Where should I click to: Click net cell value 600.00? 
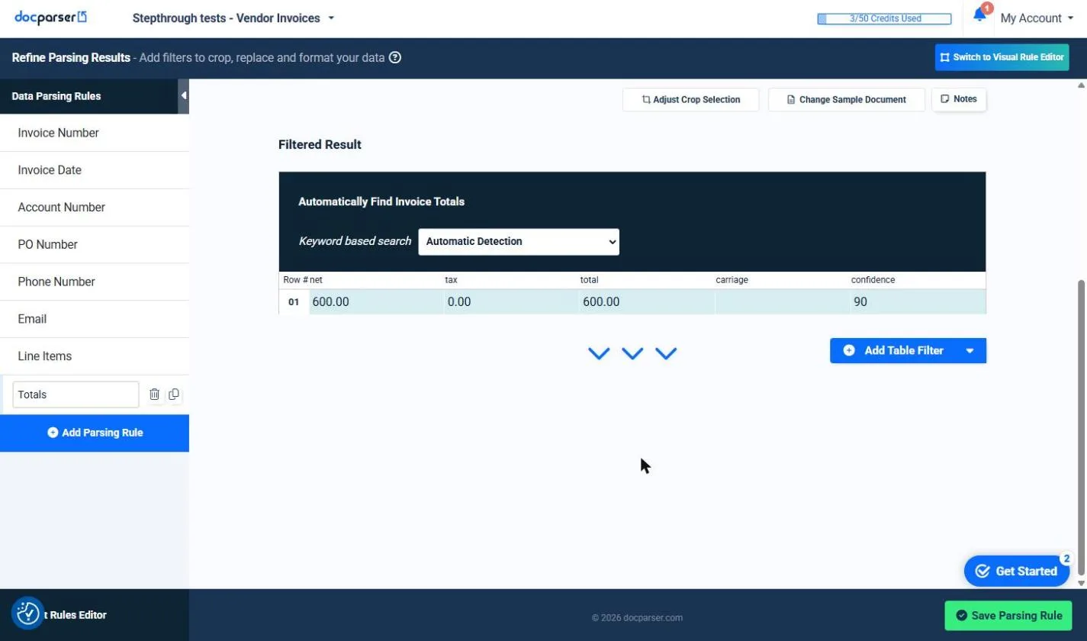click(x=376, y=302)
